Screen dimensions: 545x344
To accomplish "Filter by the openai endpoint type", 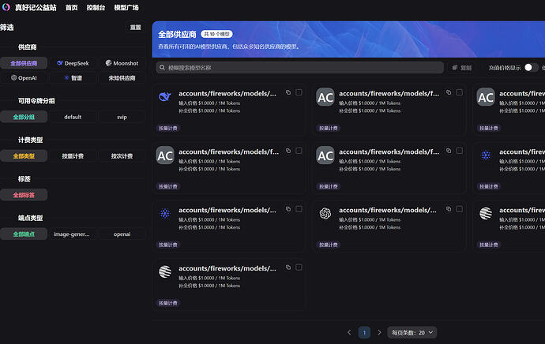I will coord(122,234).
